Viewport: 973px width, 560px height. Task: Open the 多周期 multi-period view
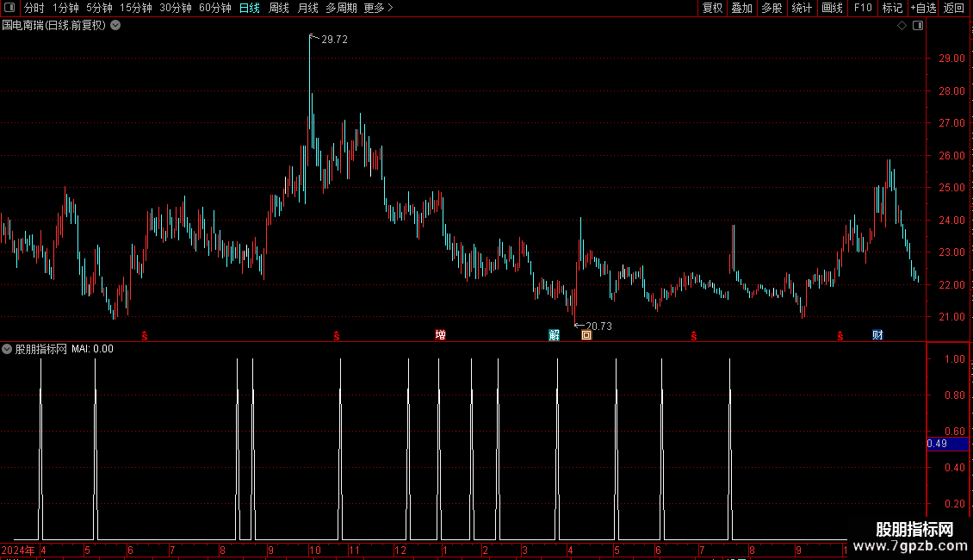[x=341, y=8]
